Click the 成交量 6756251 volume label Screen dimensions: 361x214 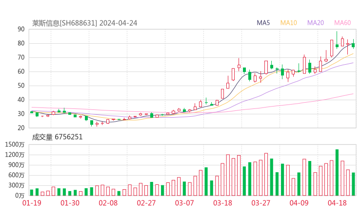click(57, 137)
